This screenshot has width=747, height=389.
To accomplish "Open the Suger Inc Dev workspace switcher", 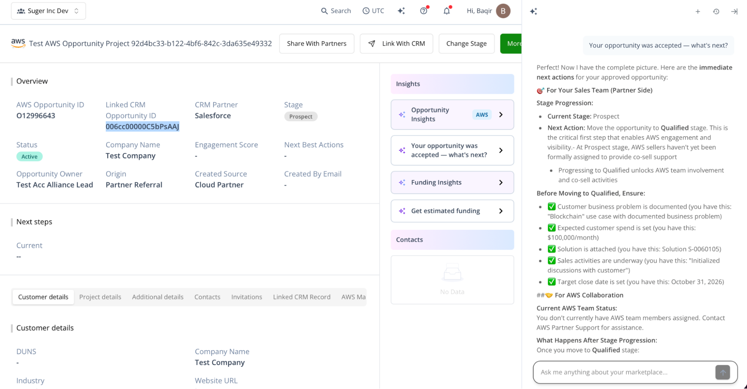I will (48, 11).
